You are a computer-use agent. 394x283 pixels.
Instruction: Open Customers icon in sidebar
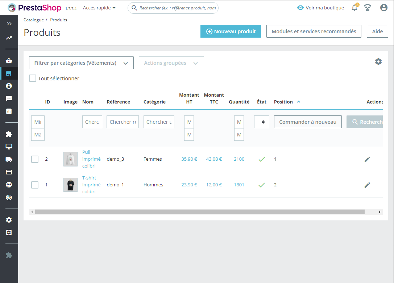9,86
